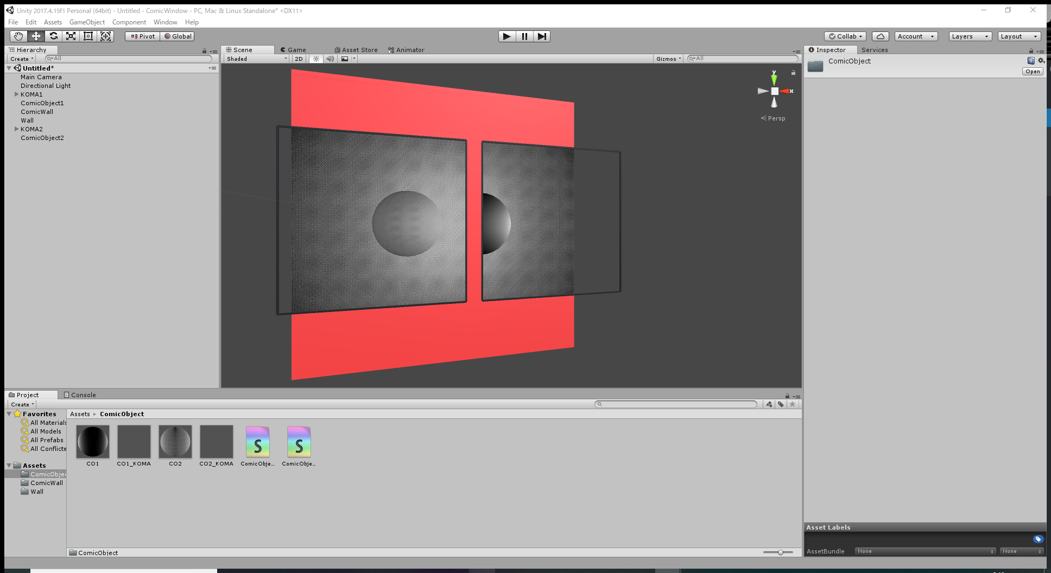Open the Layout dropdown
This screenshot has width=1051, height=573.
[1019, 36]
